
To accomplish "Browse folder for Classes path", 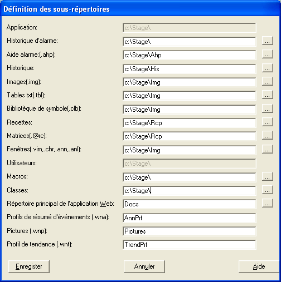I will pos(268,190).
